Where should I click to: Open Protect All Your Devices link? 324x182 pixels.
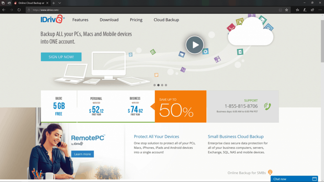(156, 136)
